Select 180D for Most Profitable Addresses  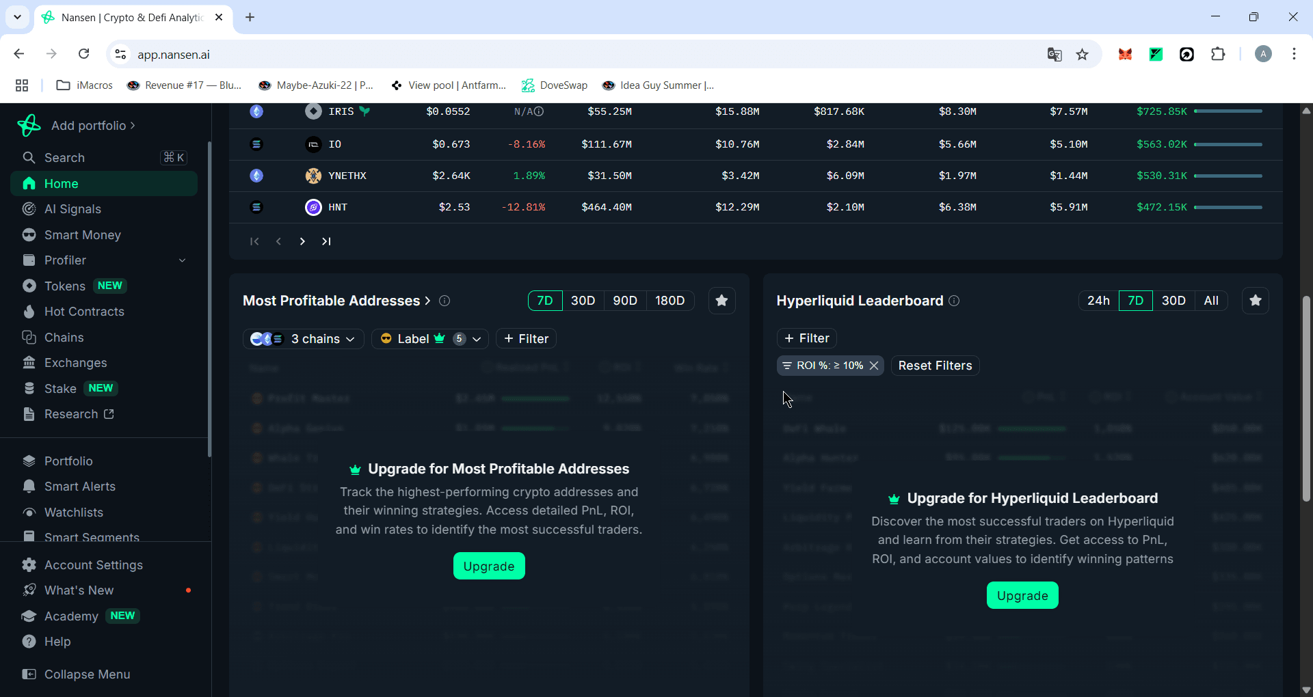670,301
